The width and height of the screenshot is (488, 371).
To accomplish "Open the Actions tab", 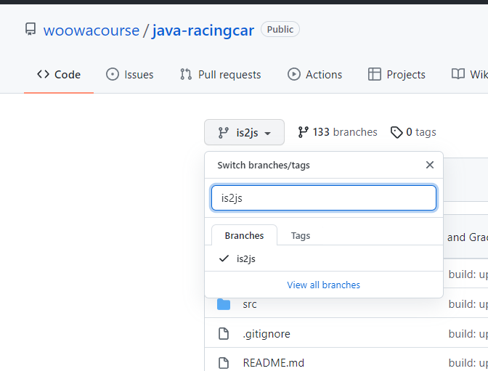I will (314, 75).
